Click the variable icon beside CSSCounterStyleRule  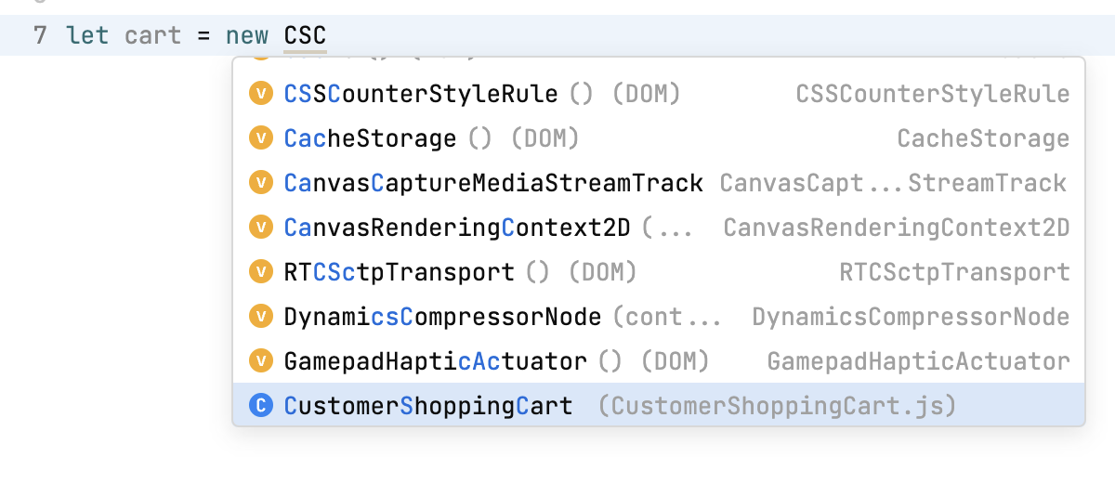click(261, 94)
